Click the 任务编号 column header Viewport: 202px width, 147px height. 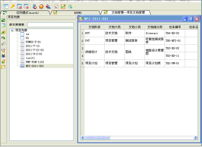(175, 27)
